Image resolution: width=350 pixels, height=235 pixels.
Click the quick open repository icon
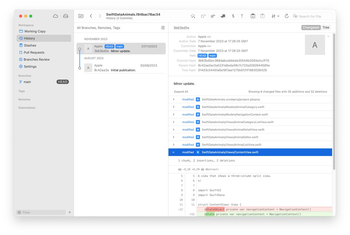tap(81, 16)
